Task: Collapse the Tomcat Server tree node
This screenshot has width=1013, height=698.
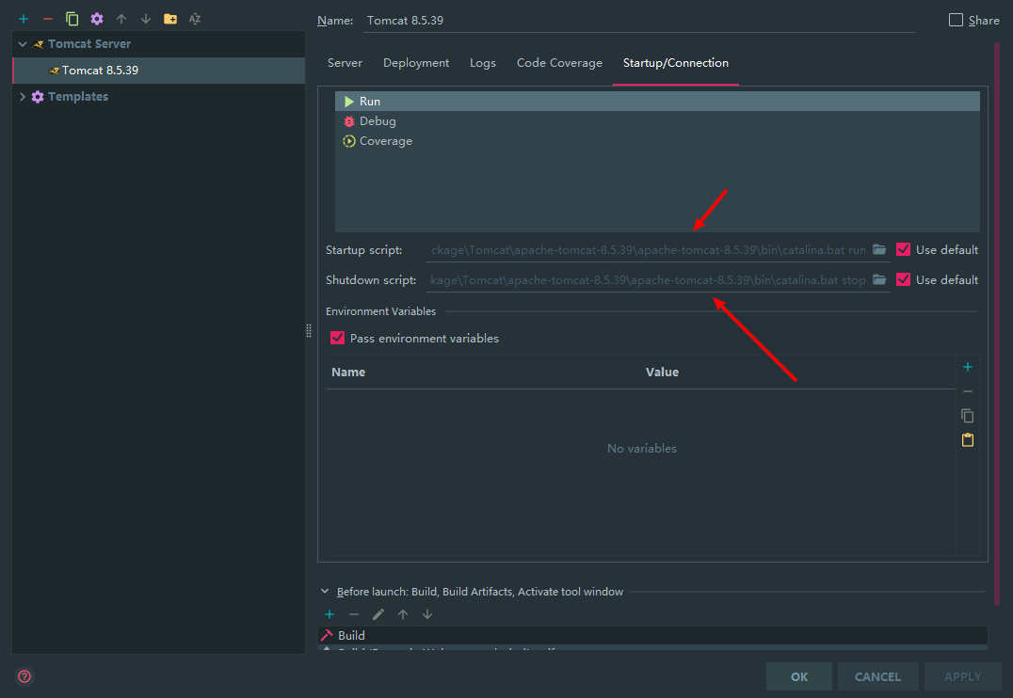Action: pos(23,44)
